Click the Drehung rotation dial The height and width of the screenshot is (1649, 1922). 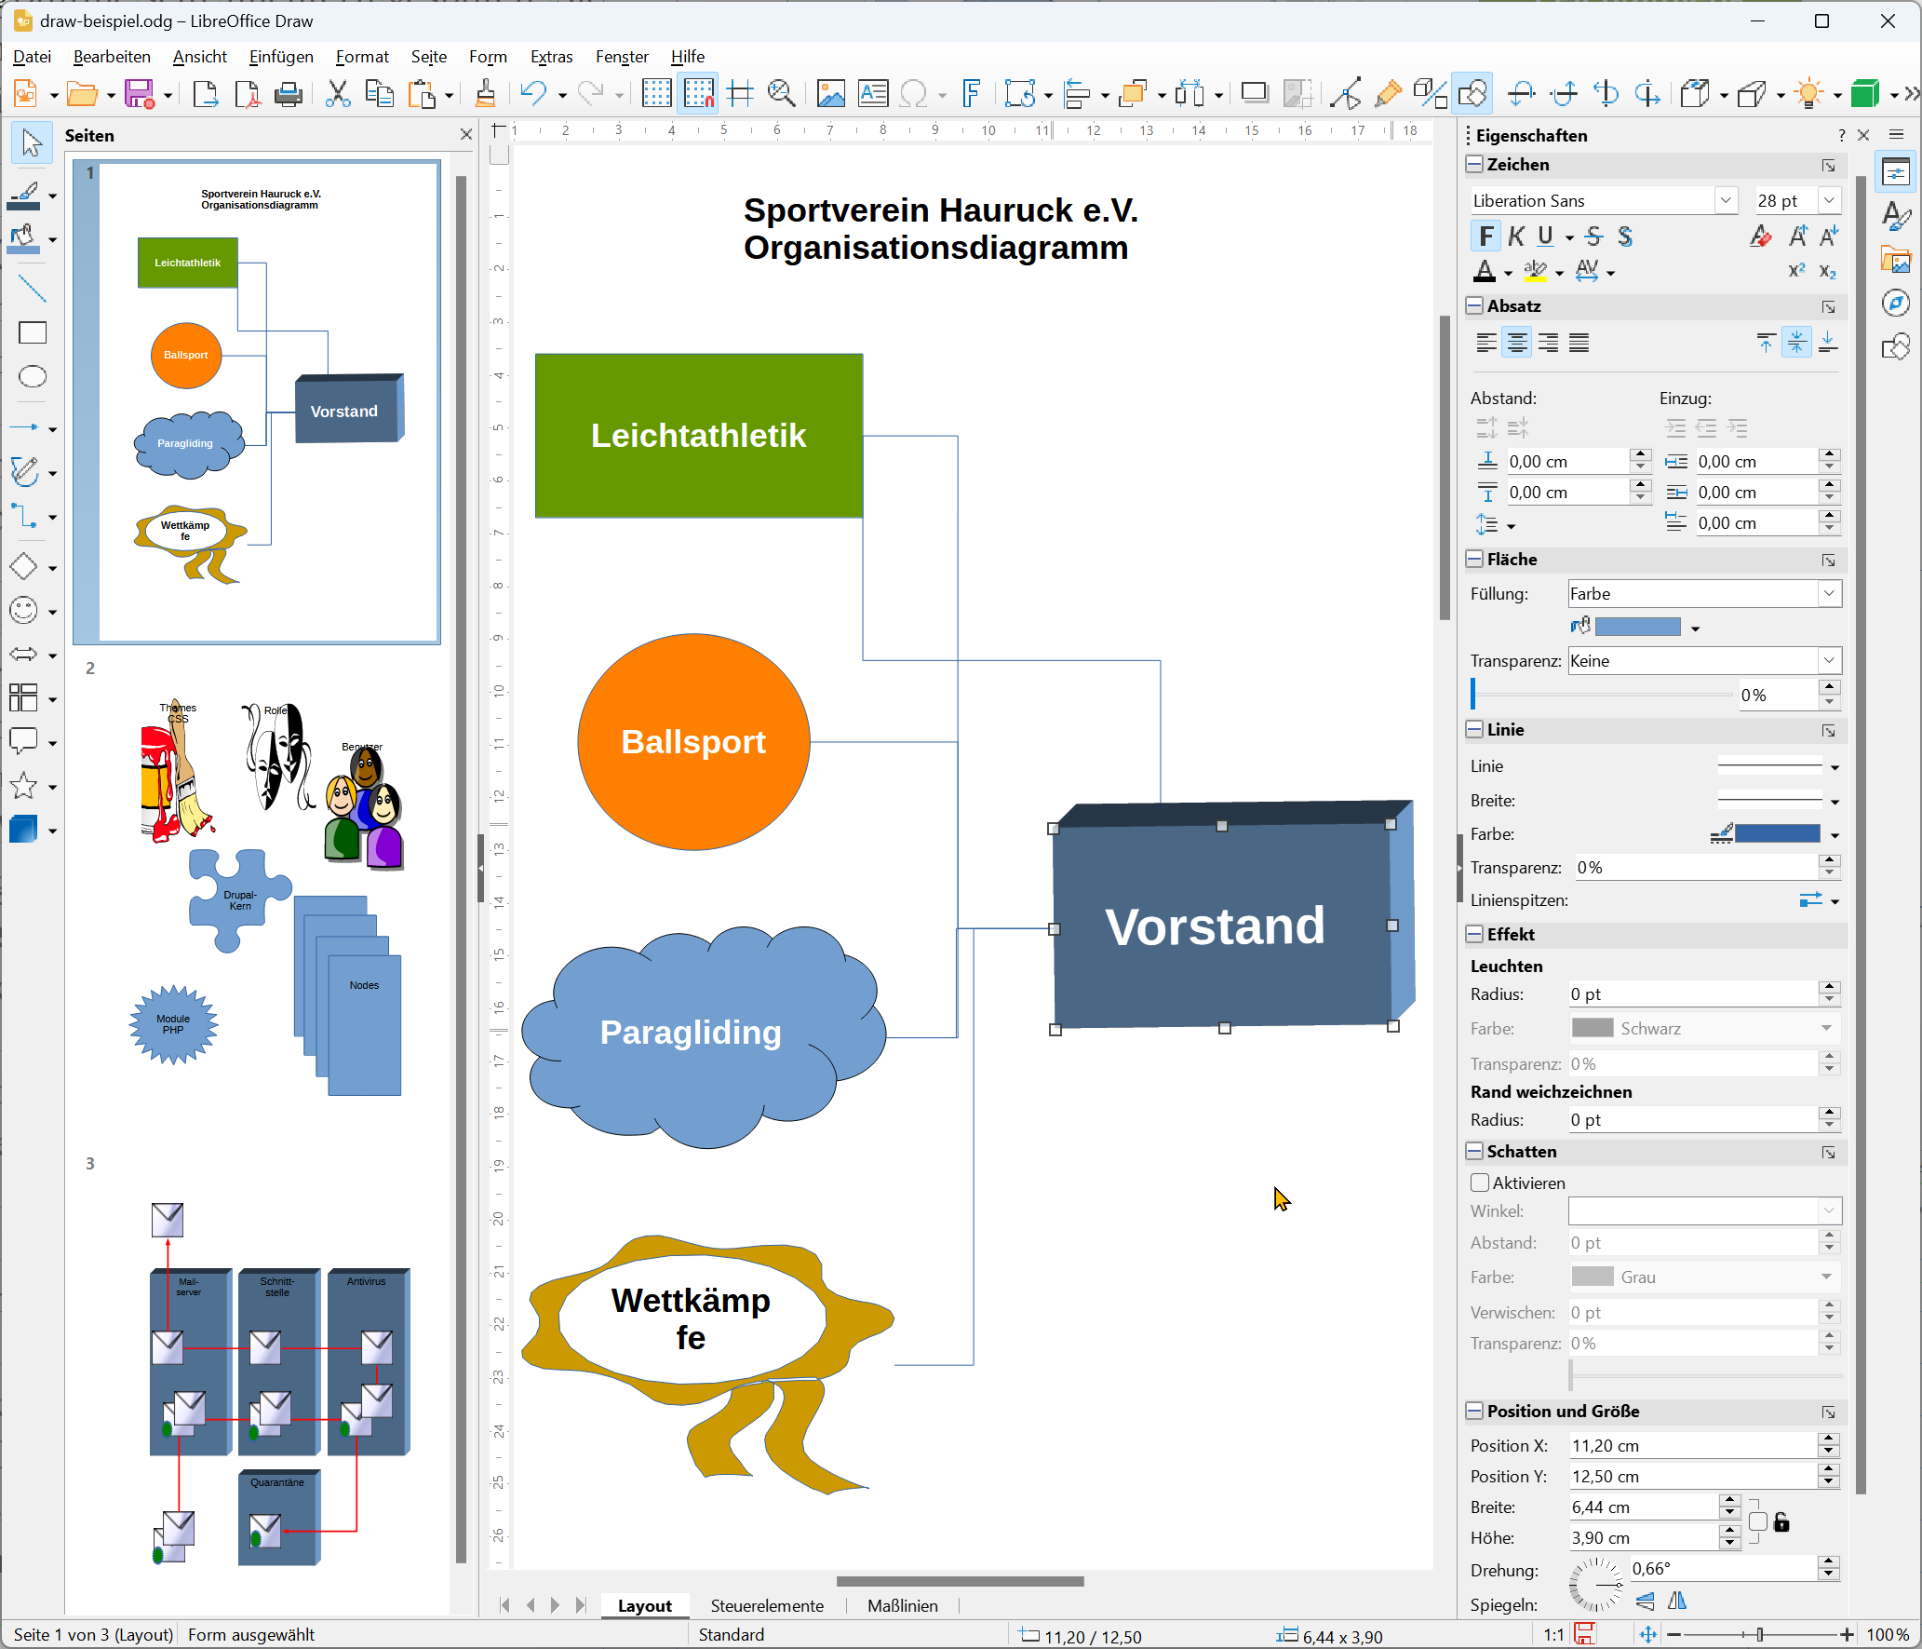click(x=1597, y=1585)
